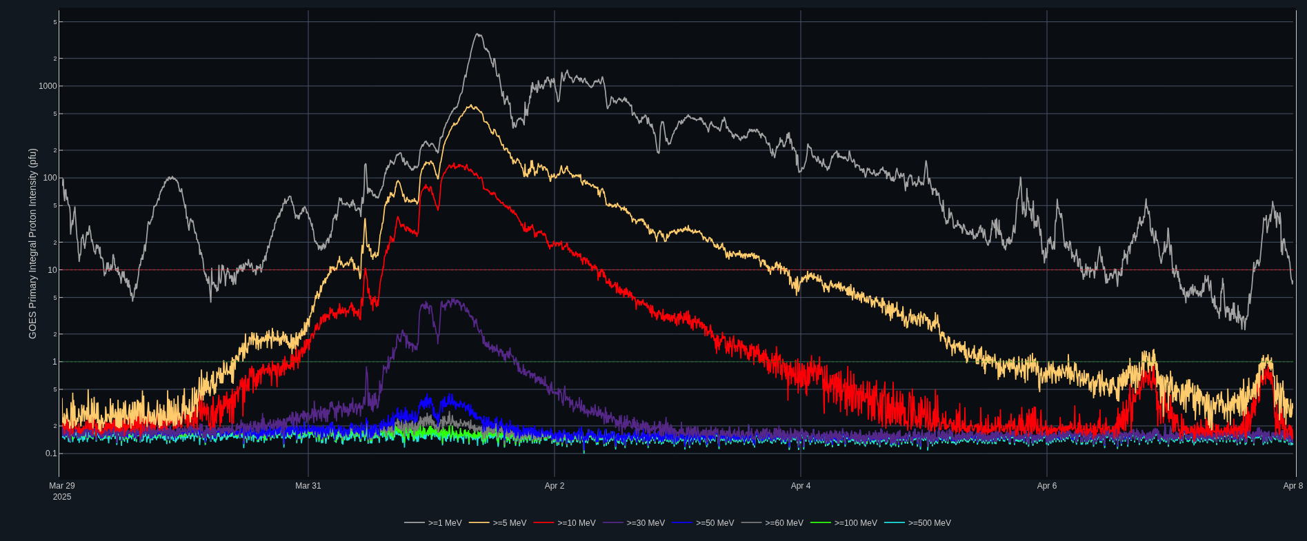
Task: Toggle the >=5 MeV legend entry
Action: point(498,523)
